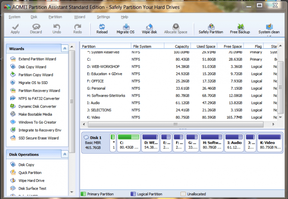This screenshot has height=199, width=288.
Task: Open the Wizard menu
Action: tap(79, 17)
